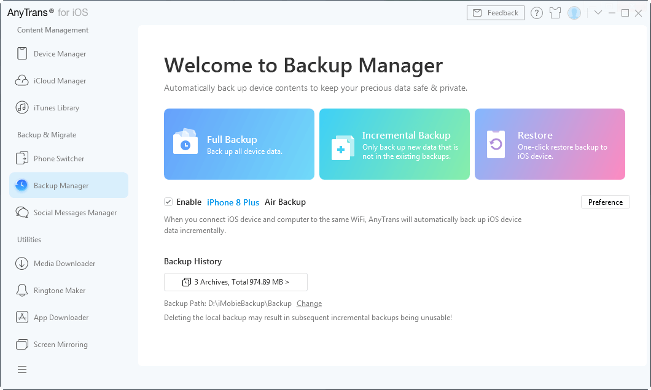Viewport: 651px width, 390px height.
Task: Toggle the Enable Air Backup checkbox
Action: pyautogui.click(x=168, y=202)
